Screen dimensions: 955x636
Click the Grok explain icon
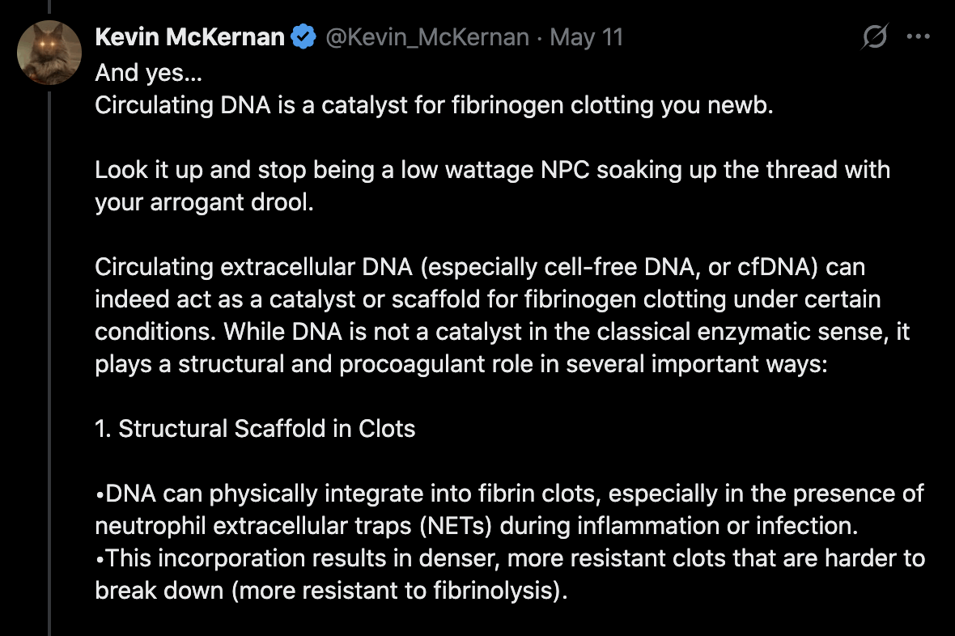[x=875, y=37]
